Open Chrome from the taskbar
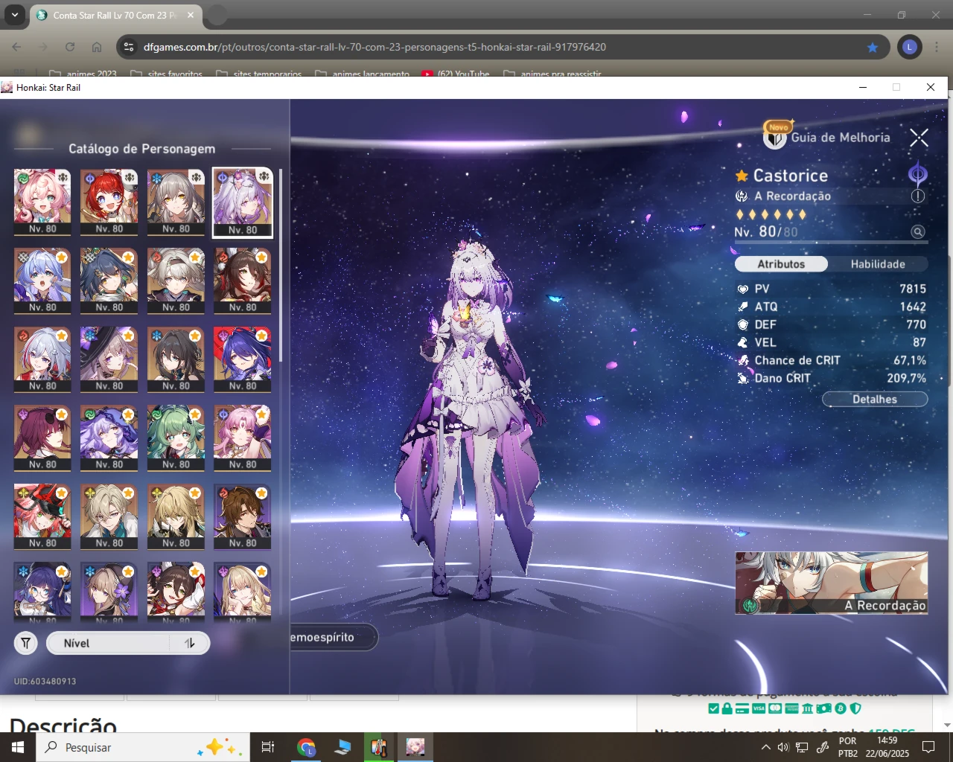The image size is (953, 762). coord(306,747)
